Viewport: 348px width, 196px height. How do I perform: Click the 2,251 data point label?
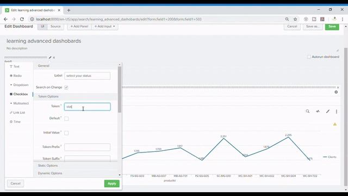click(223, 136)
